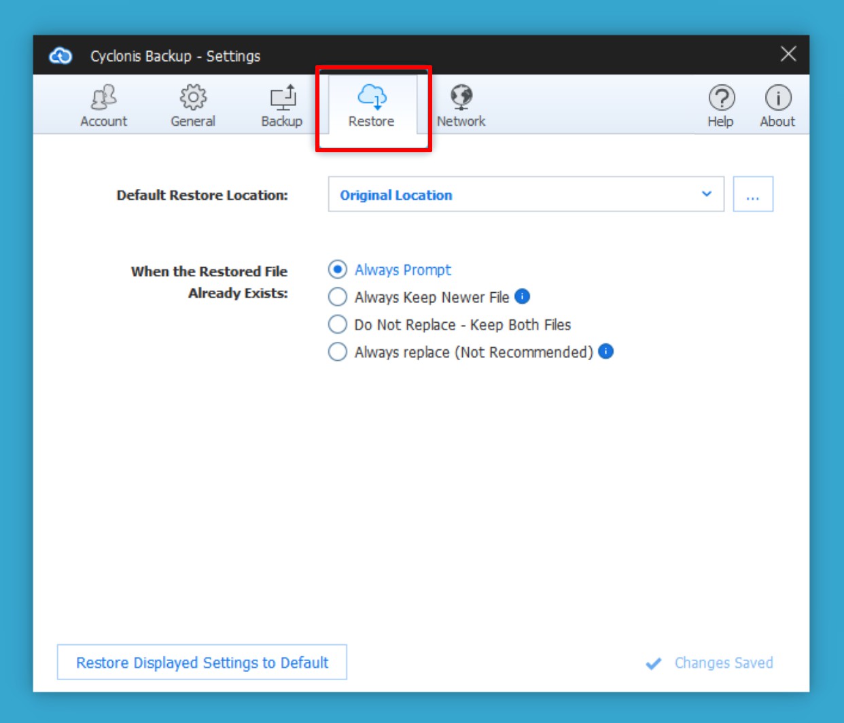This screenshot has width=844, height=723.
Task: Click info icon beside Always replace option
Action: (x=605, y=351)
